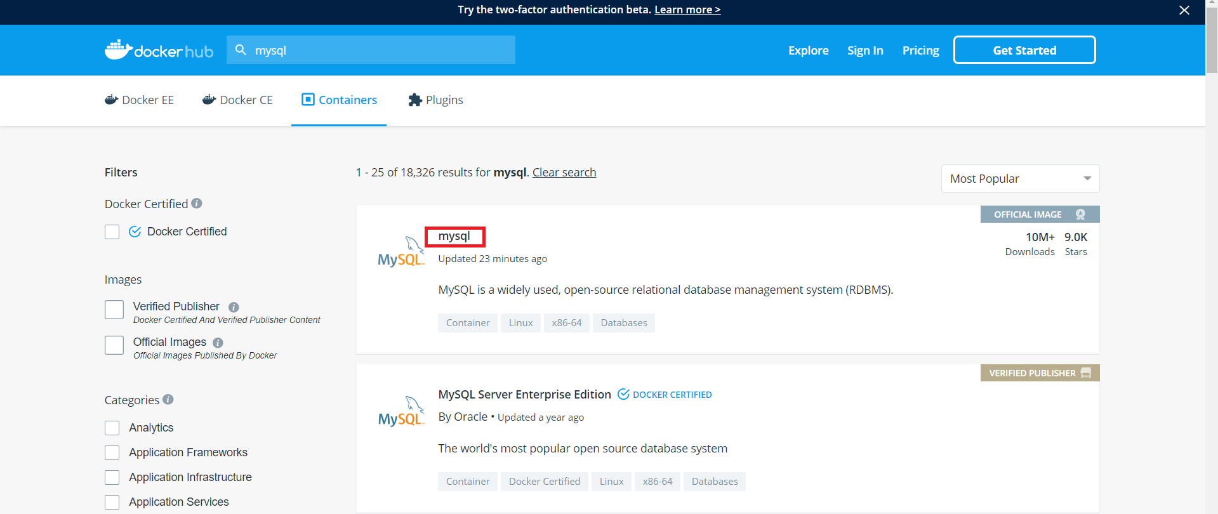
Task: Click the Sign In link
Action: click(865, 50)
